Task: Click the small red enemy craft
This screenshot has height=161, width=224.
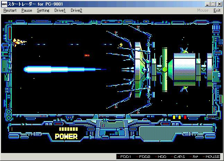Action: coord(87,55)
